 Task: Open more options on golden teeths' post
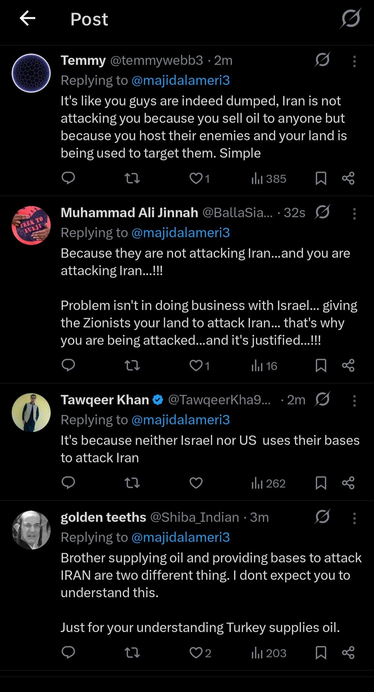(x=354, y=518)
